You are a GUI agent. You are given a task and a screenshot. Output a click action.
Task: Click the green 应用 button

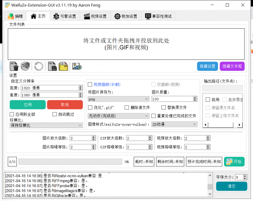(x=27, y=105)
